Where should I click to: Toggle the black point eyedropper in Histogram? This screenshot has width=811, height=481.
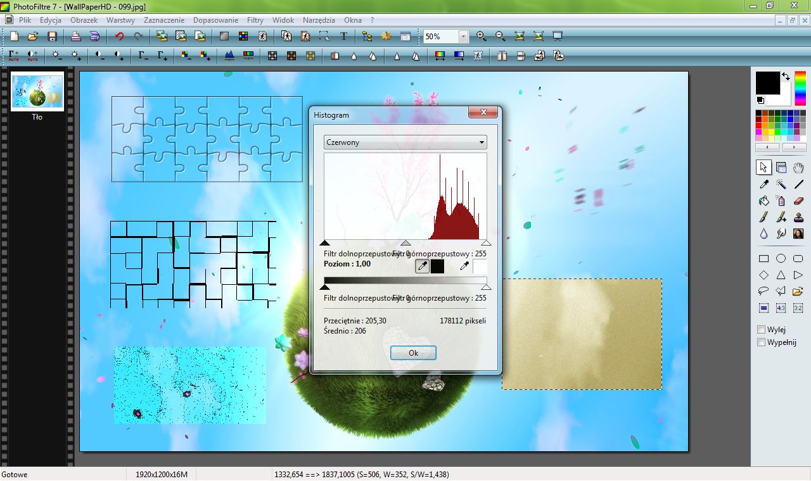pos(422,266)
